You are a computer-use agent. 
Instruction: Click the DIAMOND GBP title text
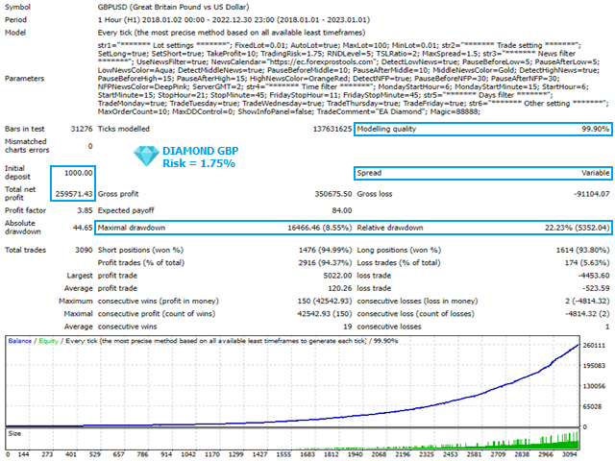click(x=201, y=151)
